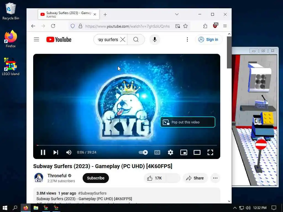283x212 pixels.
Task: Click taskbar clock 12:32 PM
Action: [260, 208]
